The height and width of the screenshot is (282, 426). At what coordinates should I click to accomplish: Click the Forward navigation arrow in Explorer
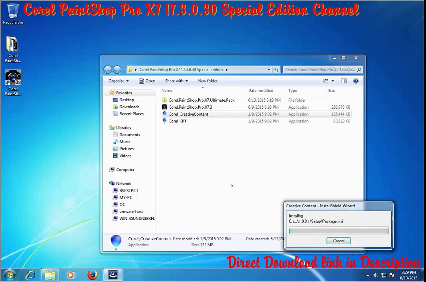tap(117, 70)
